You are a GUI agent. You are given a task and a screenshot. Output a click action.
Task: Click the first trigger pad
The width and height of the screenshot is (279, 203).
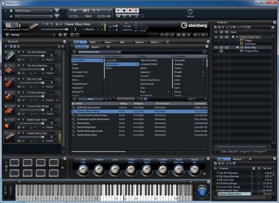pos(15,163)
